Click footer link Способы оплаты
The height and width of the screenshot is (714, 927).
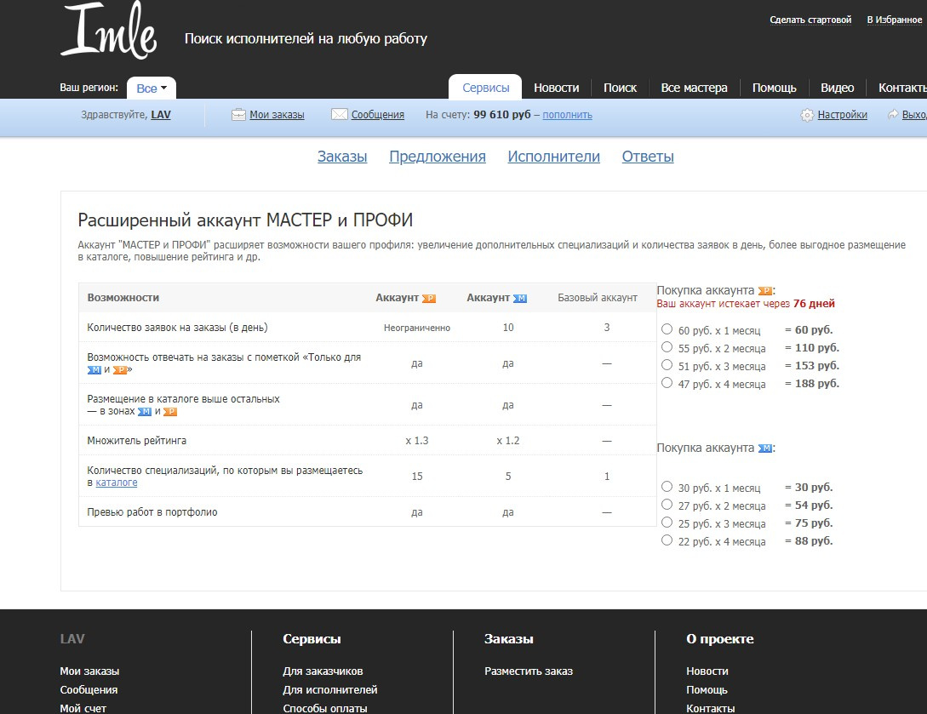(325, 708)
